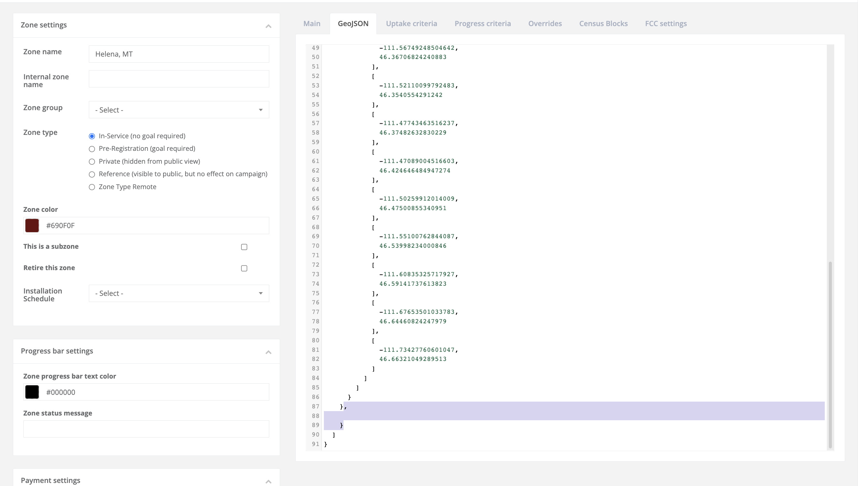This screenshot has width=858, height=486.
Task: Enable the 'This is a subzone' checkbox
Action: click(244, 247)
